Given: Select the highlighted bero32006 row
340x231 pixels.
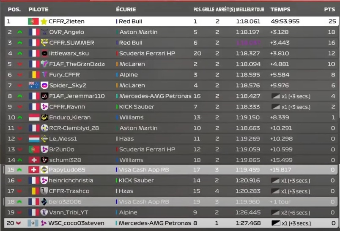Looking at the screenshot, I should (169, 202).
